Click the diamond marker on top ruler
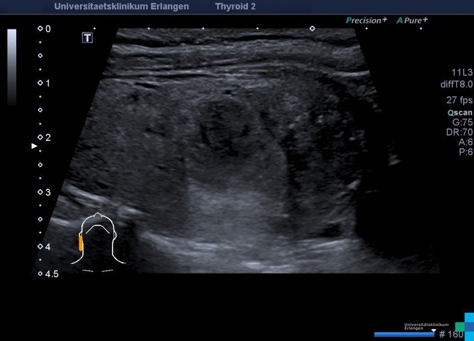 [x=312, y=28]
